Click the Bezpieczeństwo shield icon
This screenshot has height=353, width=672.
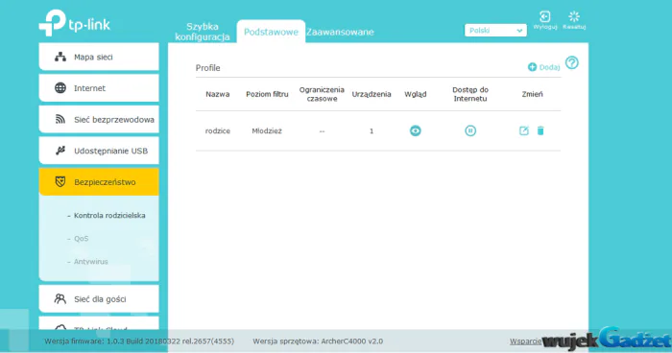(x=60, y=181)
